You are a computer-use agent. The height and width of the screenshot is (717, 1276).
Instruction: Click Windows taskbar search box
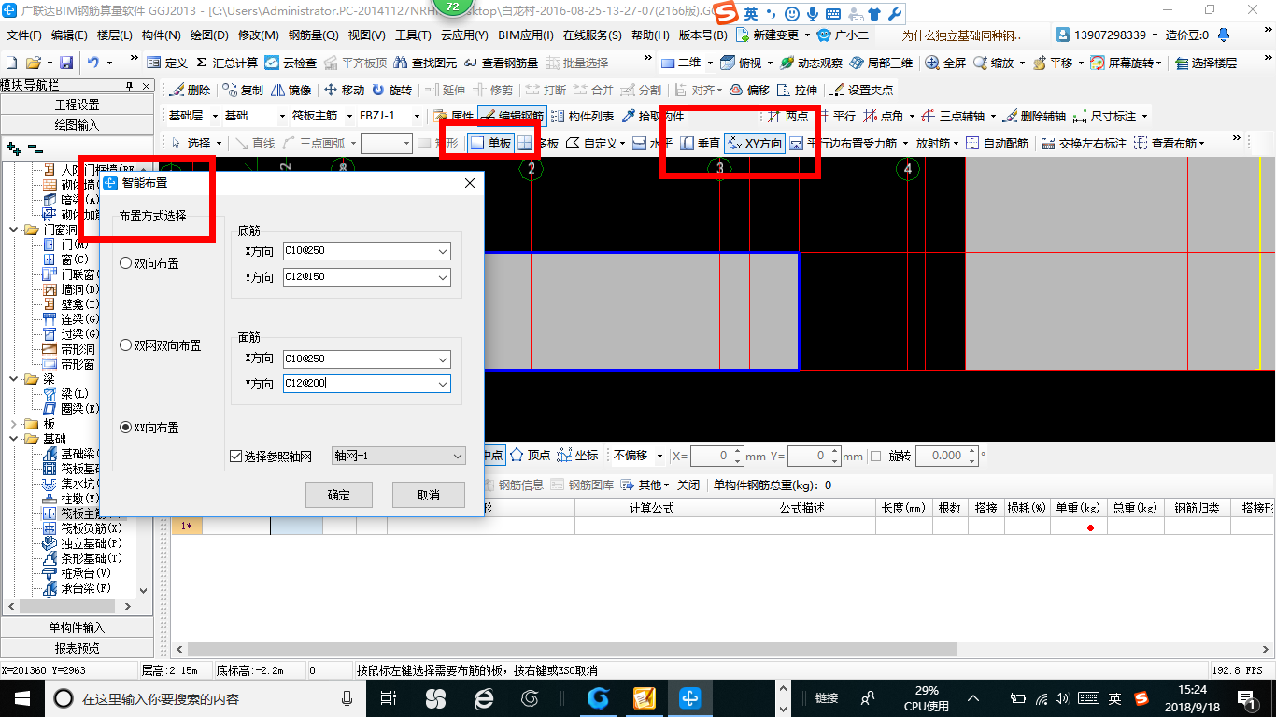pyautogui.click(x=206, y=698)
